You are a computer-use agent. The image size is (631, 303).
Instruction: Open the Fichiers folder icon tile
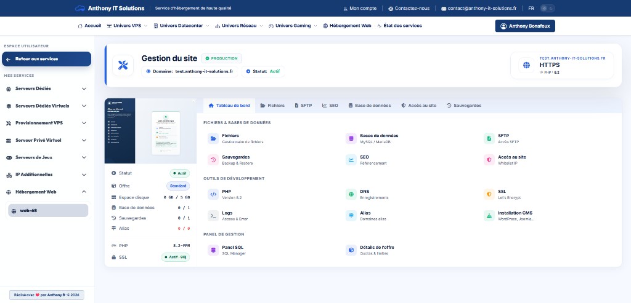tap(213, 138)
